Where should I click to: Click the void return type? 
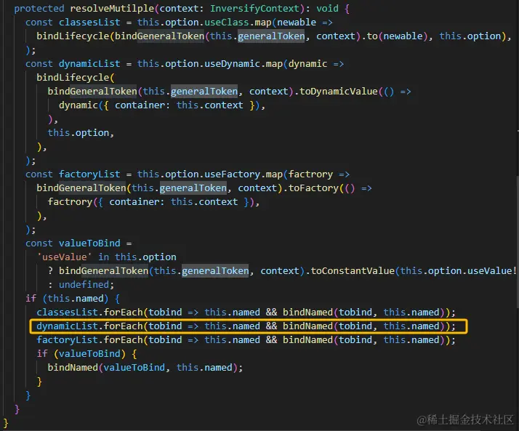[327, 8]
